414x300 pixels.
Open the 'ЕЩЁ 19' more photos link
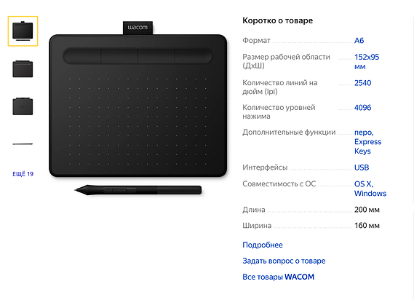(23, 174)
